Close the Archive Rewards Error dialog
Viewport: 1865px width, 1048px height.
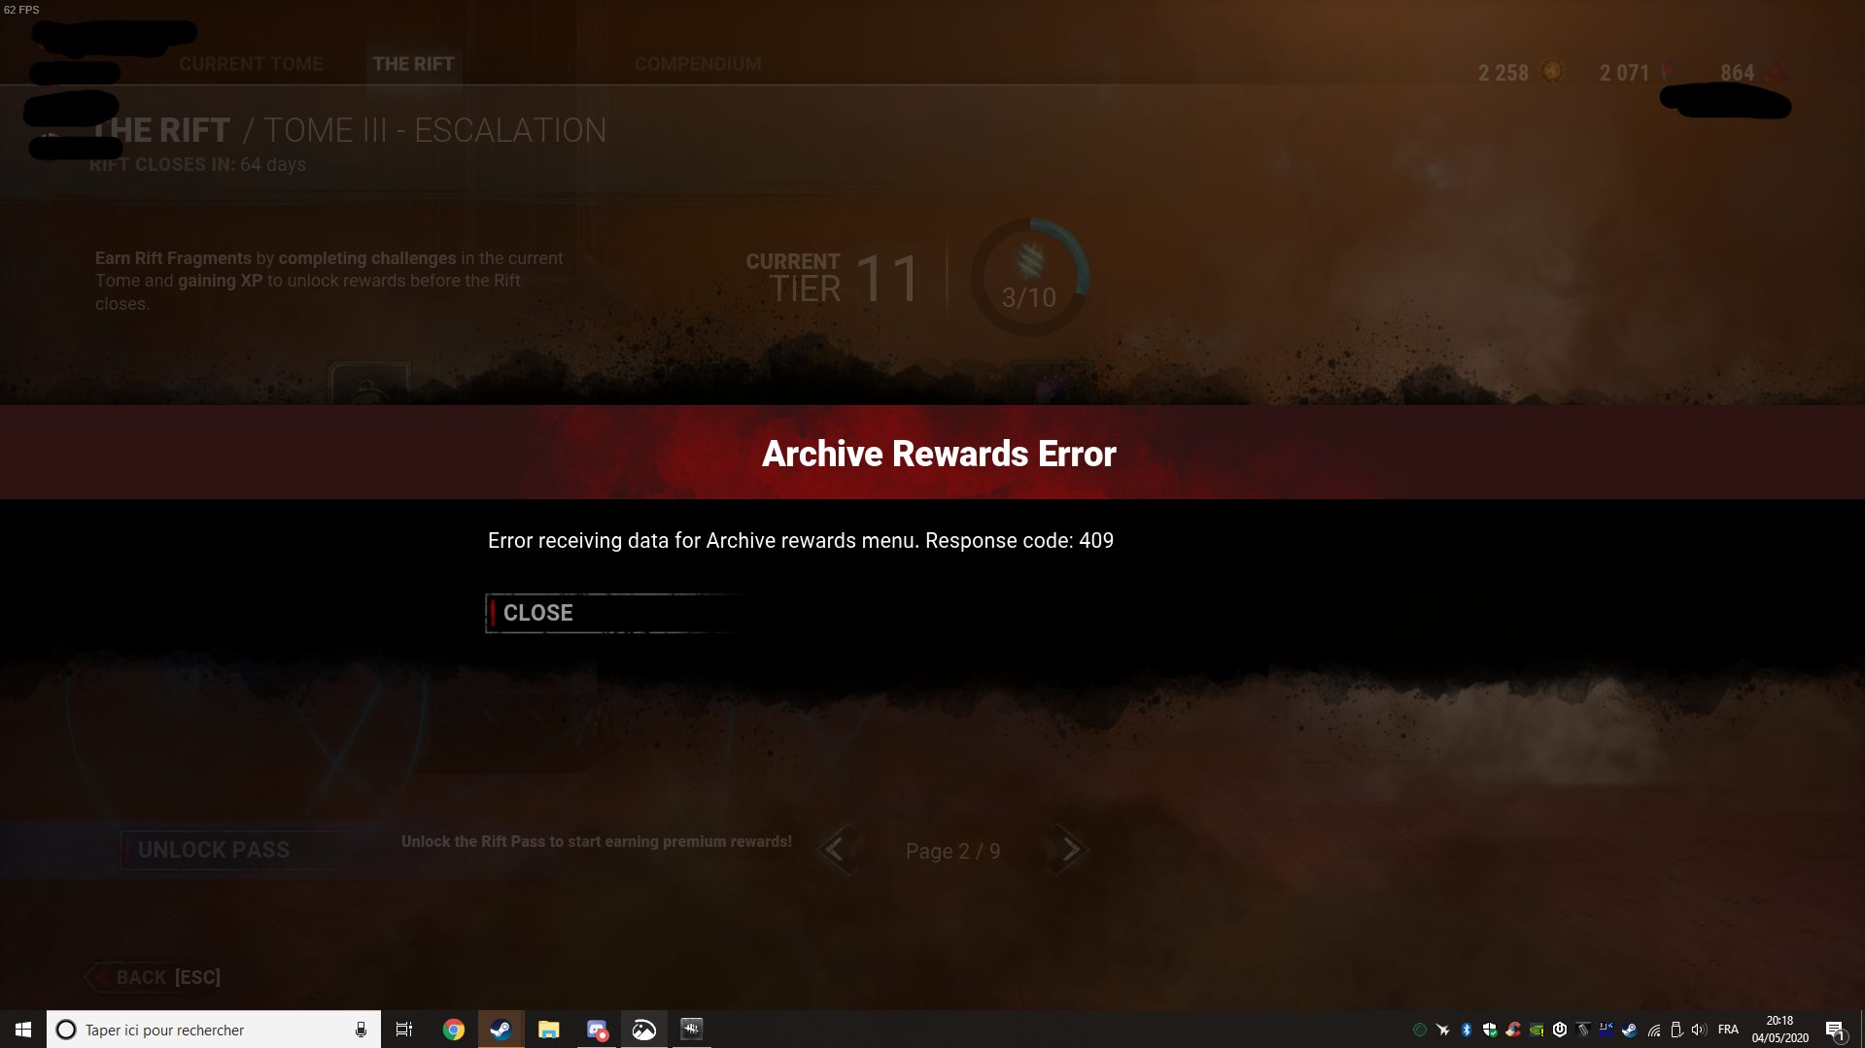pyautogui.click(x=613, y=613)
